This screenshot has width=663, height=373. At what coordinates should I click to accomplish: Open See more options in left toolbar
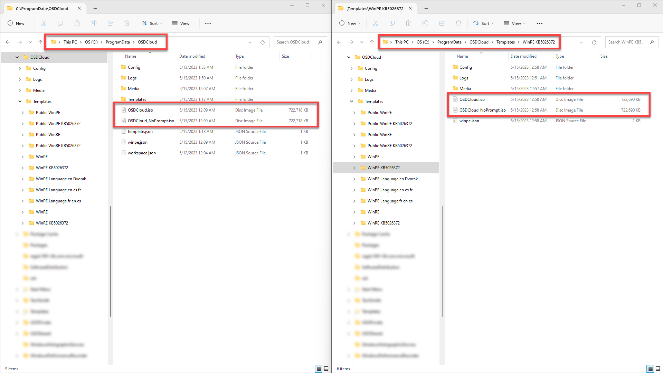click(208, 23)
